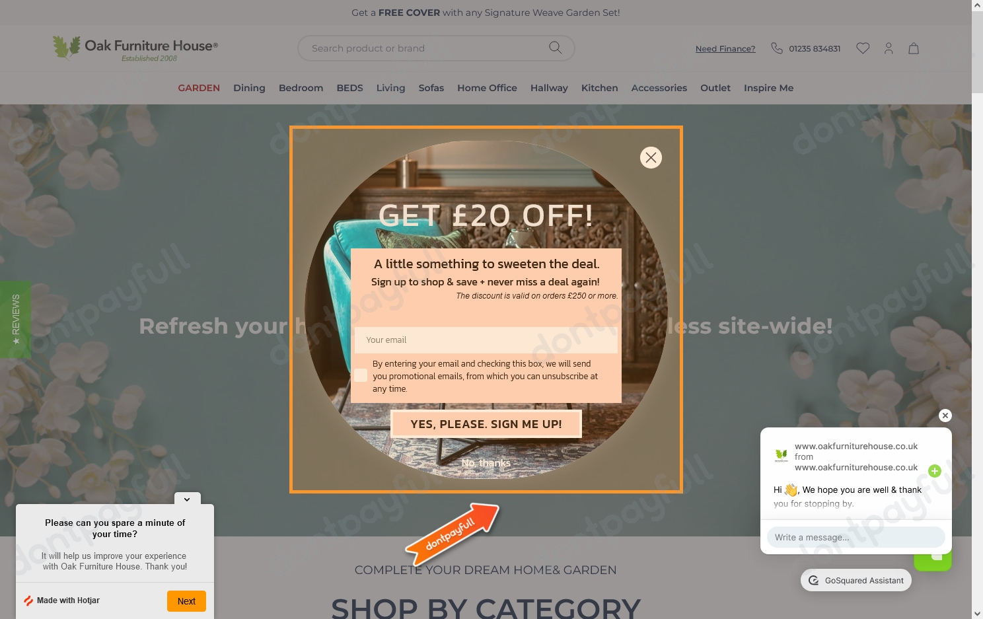The width and height of the screenshot is (983, 619).
Task: Collapse the Hotjar survey with chevron
Action: pos(187,499)
